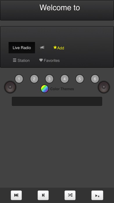The width and height of the screenshot is (114, 203).
Task: Select preset station button 3
Action: pyautogui.click(x=49, y=79)
